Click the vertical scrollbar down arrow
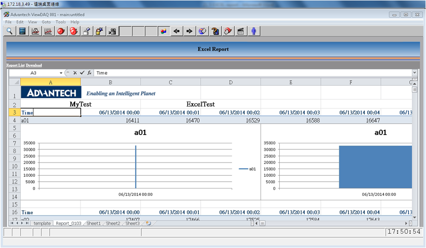 tap(414, 217)
